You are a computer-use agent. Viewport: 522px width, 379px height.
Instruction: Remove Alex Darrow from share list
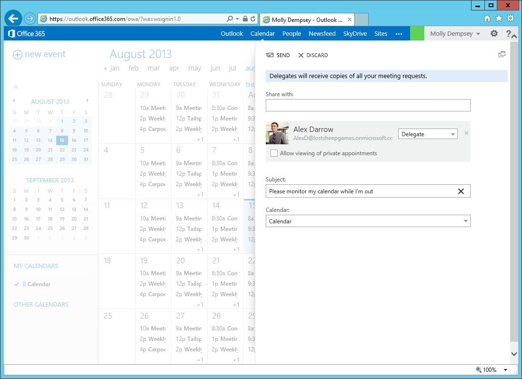(466, 133)
